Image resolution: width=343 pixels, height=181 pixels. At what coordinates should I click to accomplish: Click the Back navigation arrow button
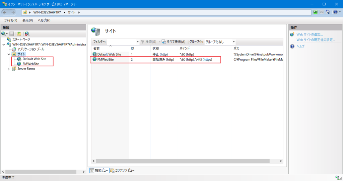[5, 12]
